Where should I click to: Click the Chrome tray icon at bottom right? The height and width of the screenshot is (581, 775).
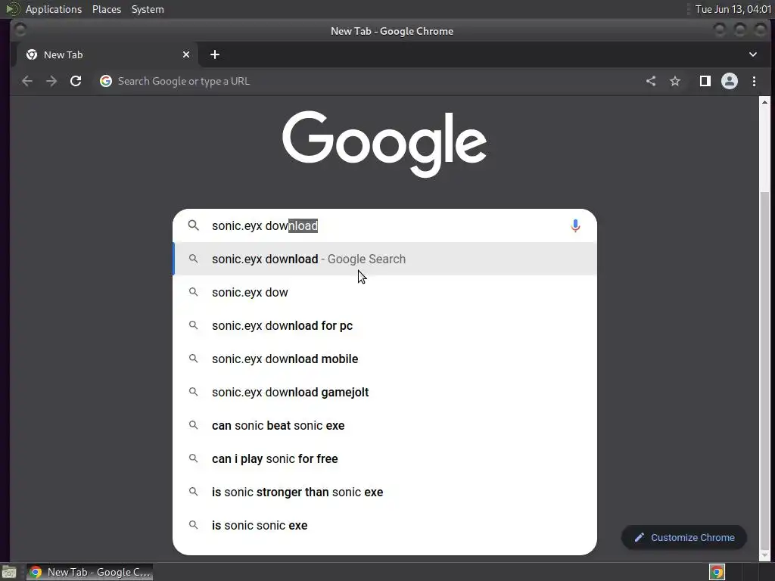tap(717, 572)
